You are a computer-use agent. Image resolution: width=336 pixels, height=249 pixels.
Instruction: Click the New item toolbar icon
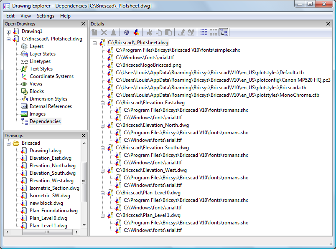point(94,32)
